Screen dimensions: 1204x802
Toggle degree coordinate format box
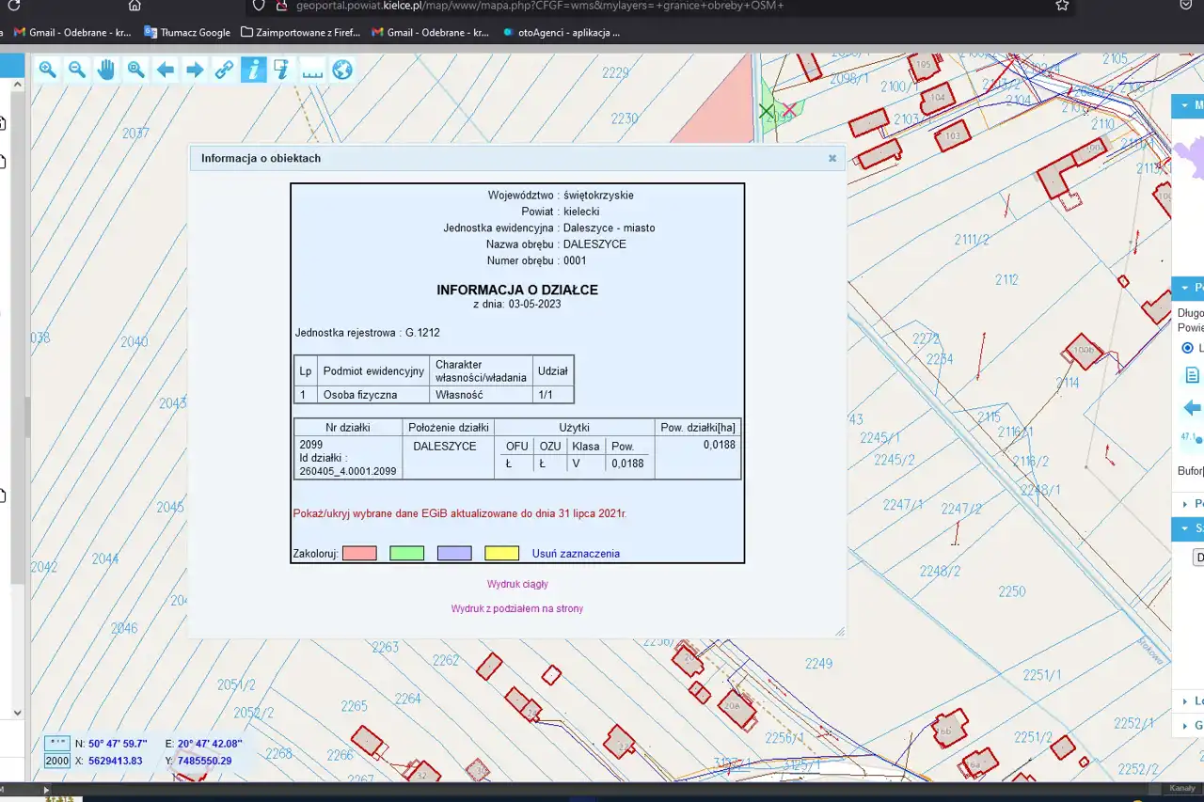point(57,744)
